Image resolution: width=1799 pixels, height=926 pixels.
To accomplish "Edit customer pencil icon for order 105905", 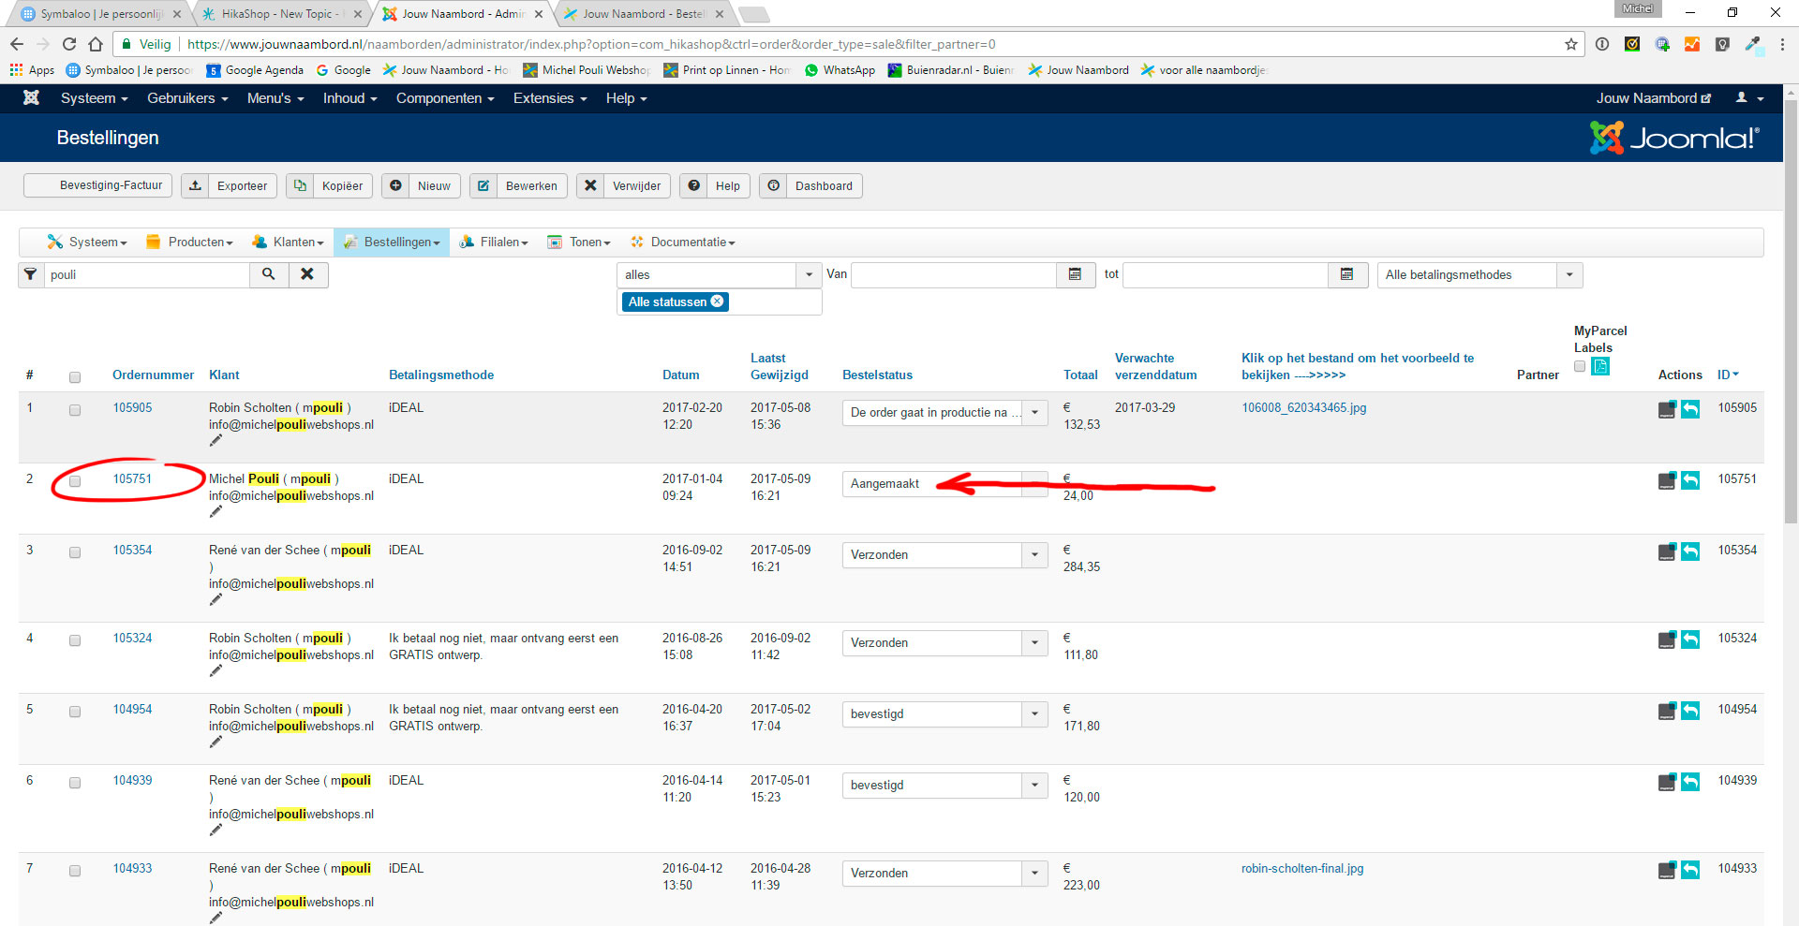I will (216, 440).
